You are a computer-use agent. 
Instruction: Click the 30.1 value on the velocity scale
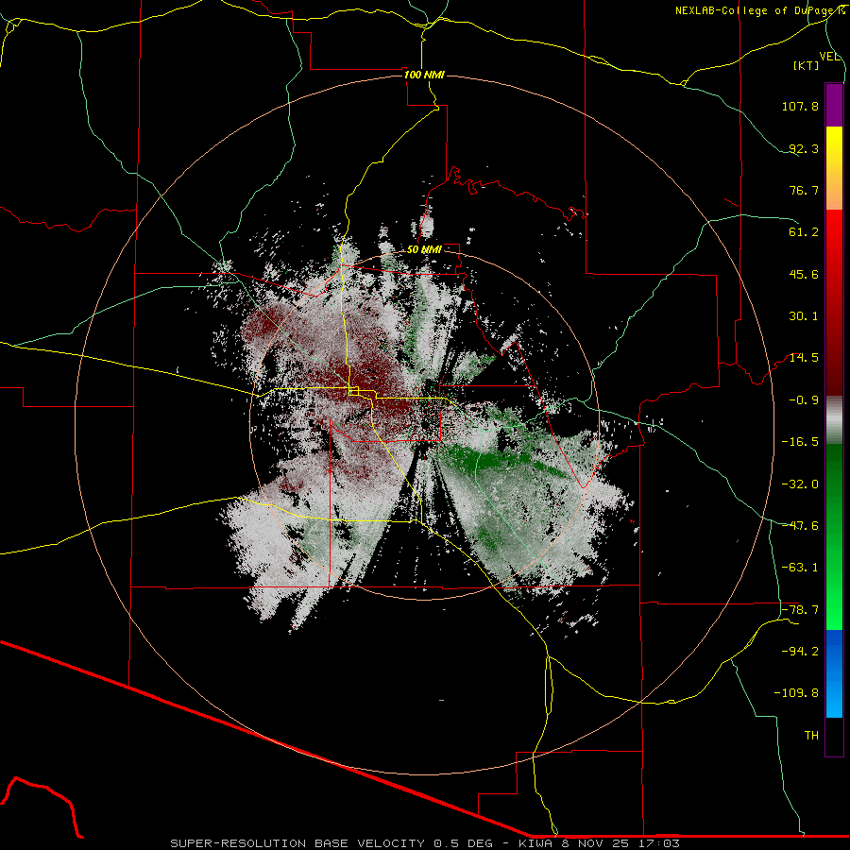click(x=804, y=316)
